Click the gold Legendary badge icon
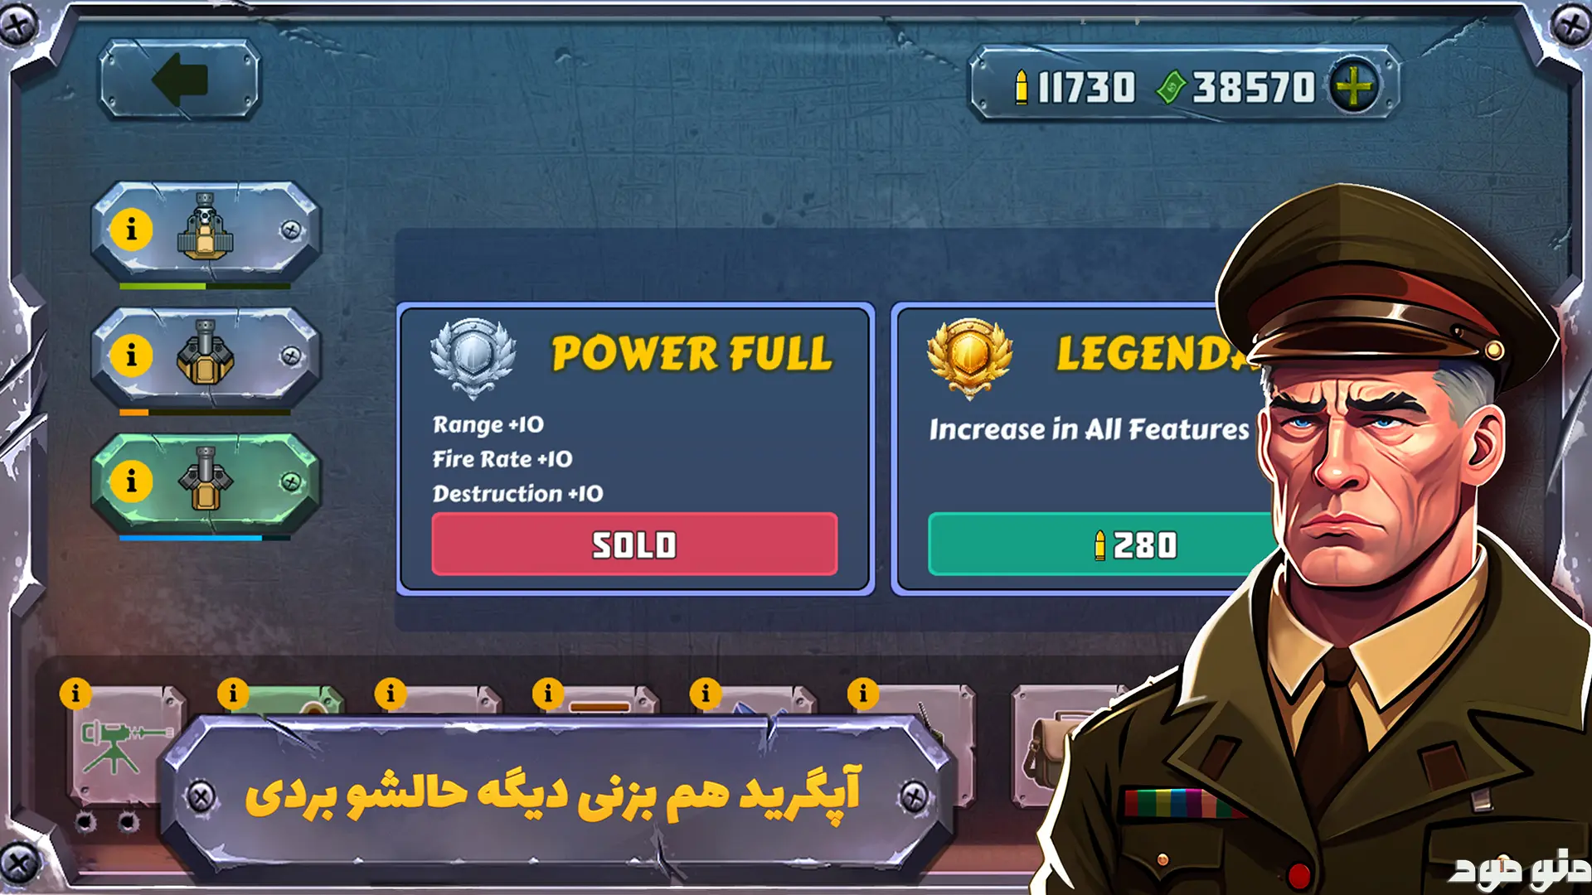This screenshot has height=895, width=1592. click(969, 358)
